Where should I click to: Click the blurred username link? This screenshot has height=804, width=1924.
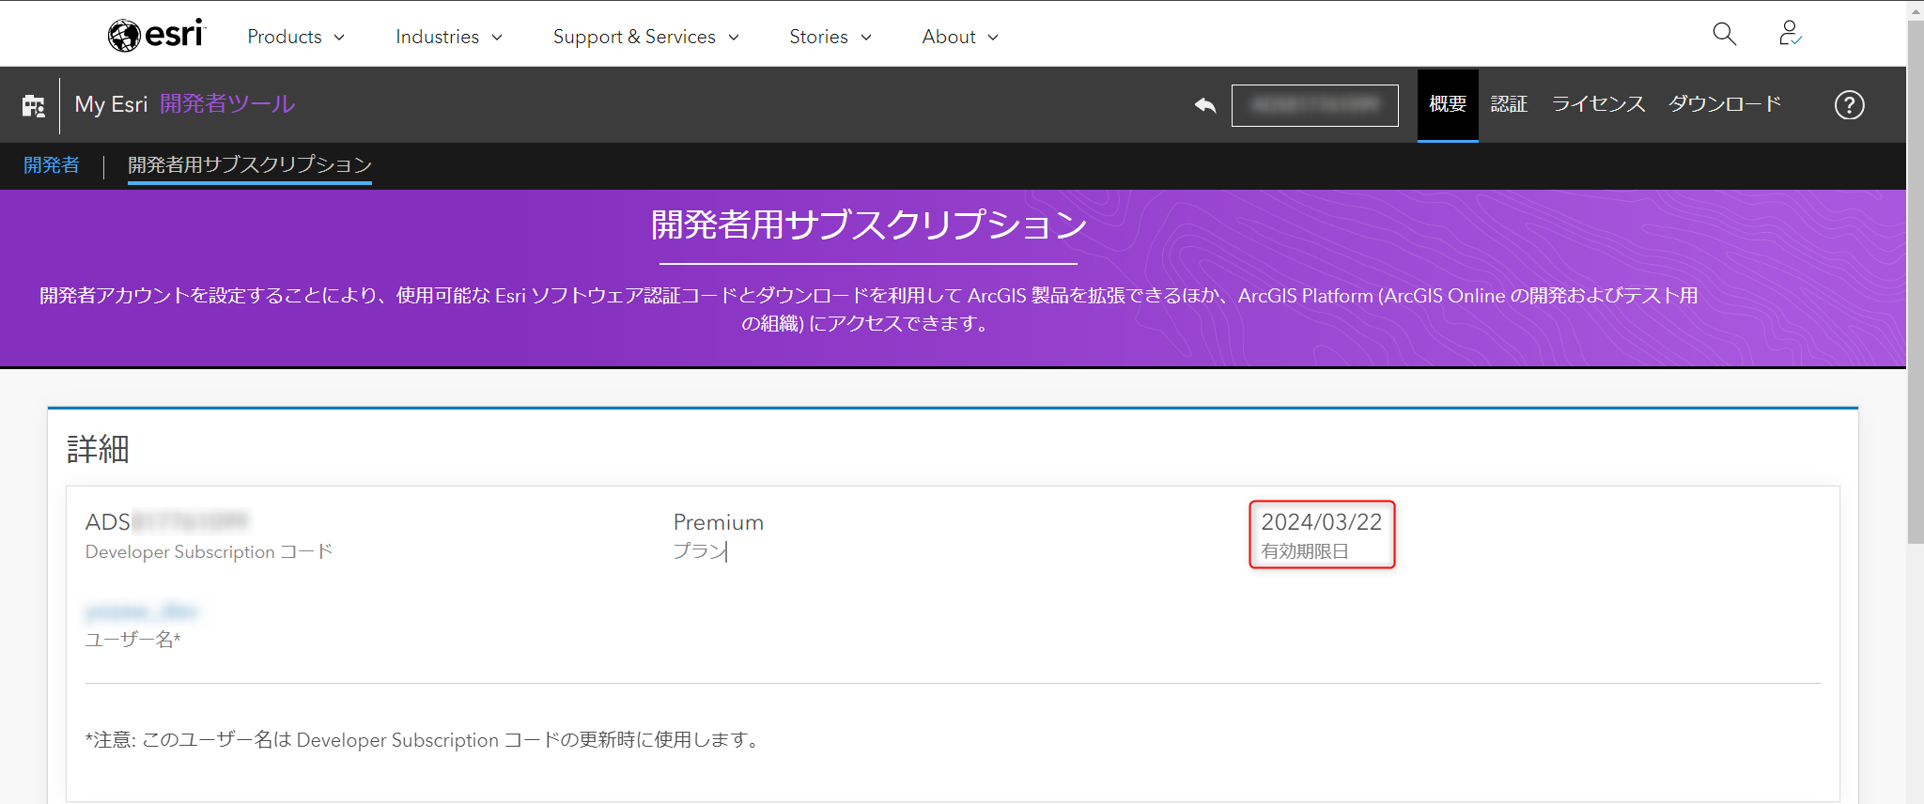tap(142, 612)
